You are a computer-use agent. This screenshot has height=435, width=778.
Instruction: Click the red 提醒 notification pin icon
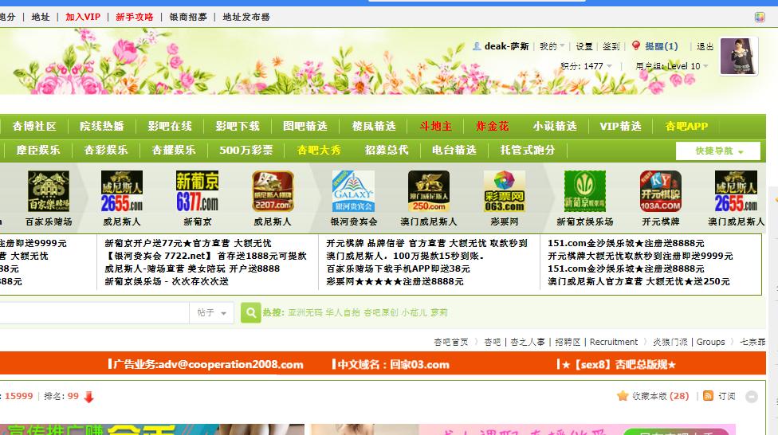click(636, 45)
